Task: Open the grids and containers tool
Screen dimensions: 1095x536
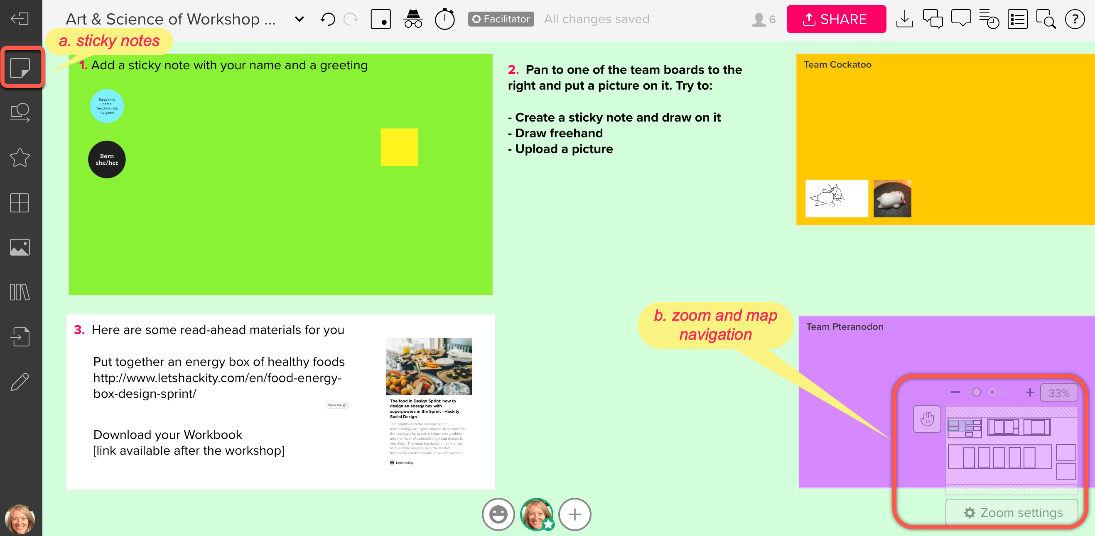Action: (20, 202)
